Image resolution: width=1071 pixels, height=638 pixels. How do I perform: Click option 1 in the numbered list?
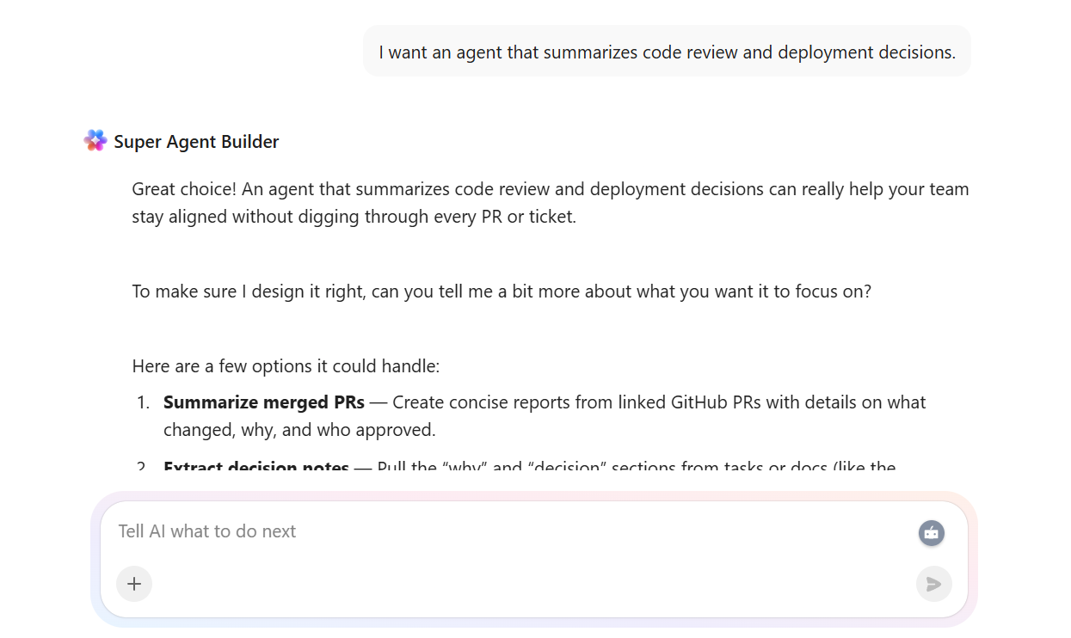click(x=542, y=414)
